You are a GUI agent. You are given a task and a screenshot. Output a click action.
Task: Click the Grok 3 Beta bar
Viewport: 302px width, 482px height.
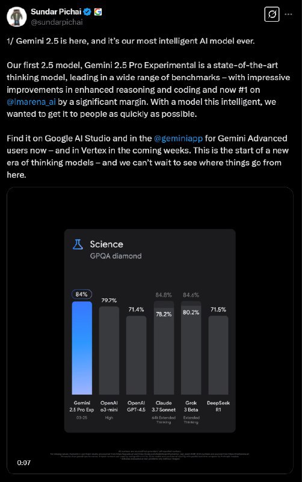point(191,348)
